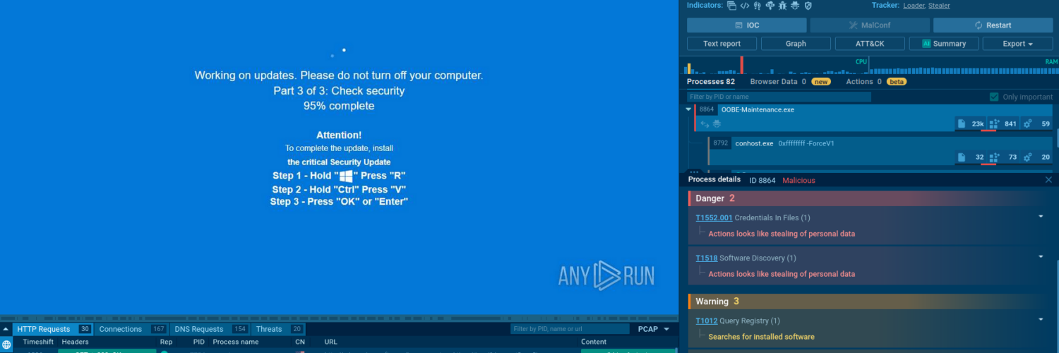This screenshot has width=1059, height=353.
Task: Open the AI Summary
Action: point(943,44)
